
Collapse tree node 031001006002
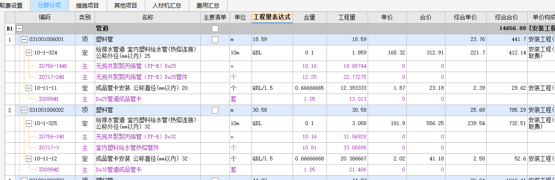tap(24, 110)
